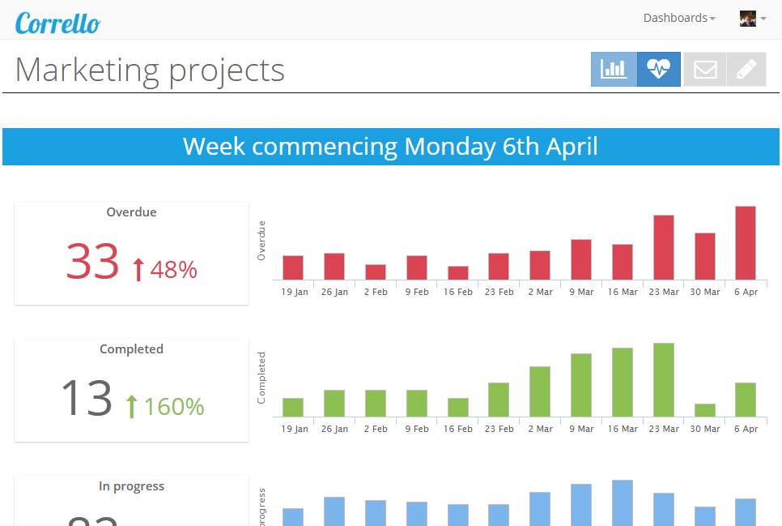
Task: Click the 6 Apr overdue bar
Action: point(746,243)
